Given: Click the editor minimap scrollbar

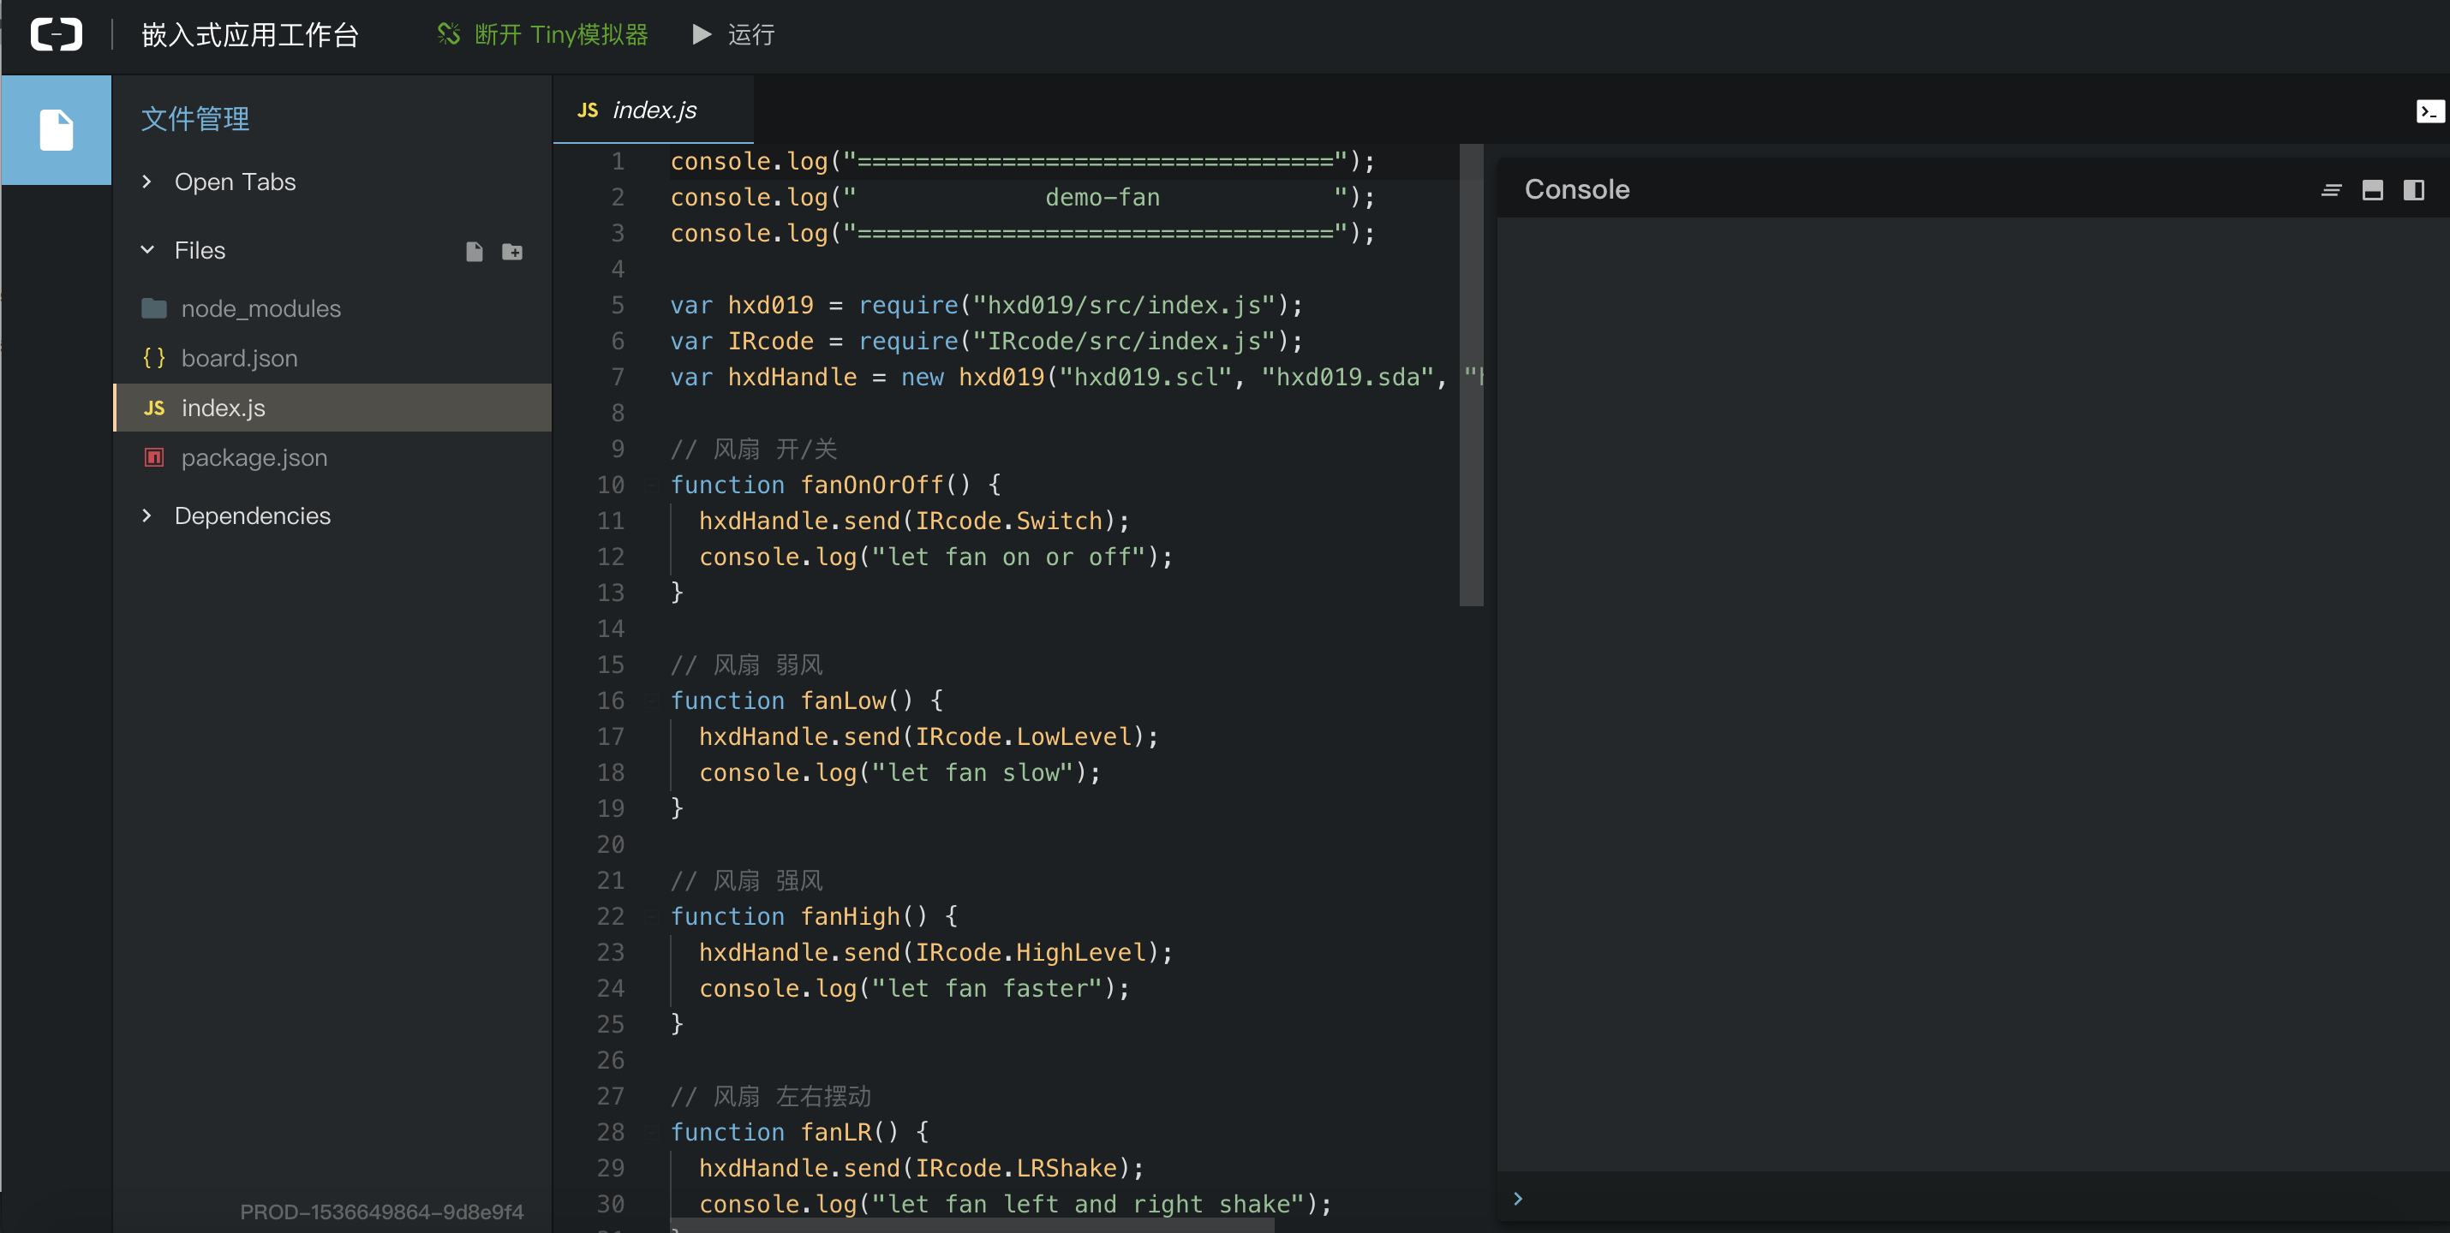Looking at the screenshot, I should 1470,374.
